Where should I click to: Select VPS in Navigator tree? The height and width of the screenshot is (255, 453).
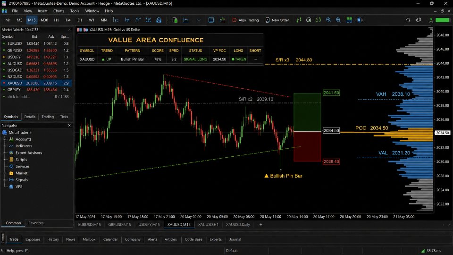pos(19,187)
